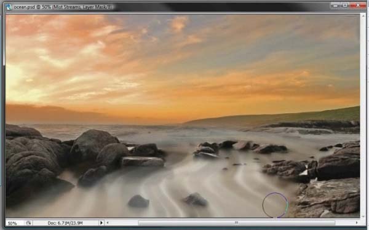Screen dimensions: 369x230
Task: Click the vertical scrollbar down arrow
Action: point(363,216)
